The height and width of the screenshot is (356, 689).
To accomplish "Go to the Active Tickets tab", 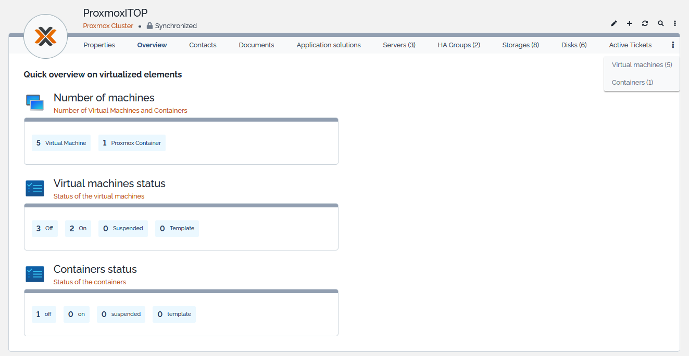I will [630, 45].
